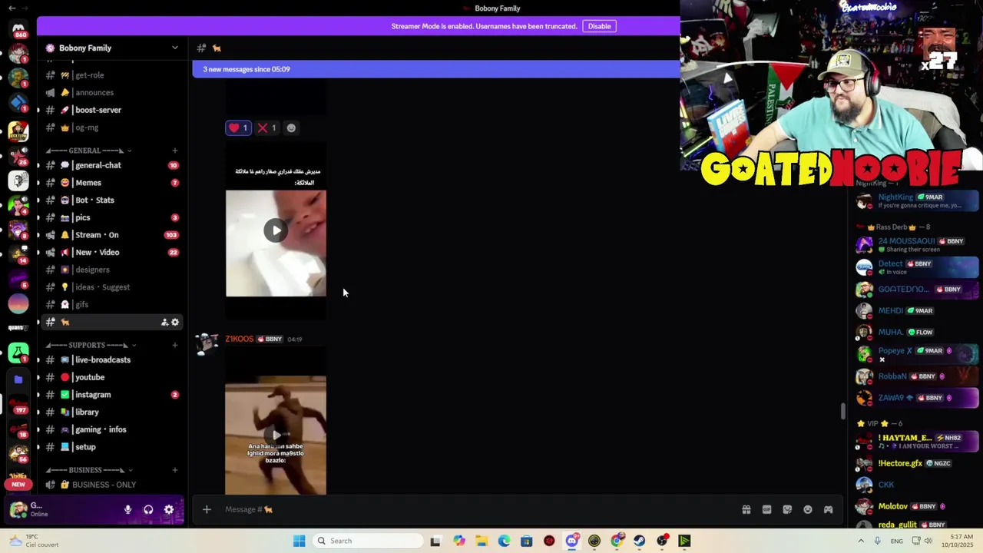The width and height of the screenshot is (983, 553).
Task: Go back with the navigation arrow
Action: [12, 8]
